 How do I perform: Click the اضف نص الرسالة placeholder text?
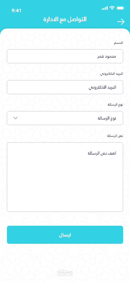(x=102, y=153)
